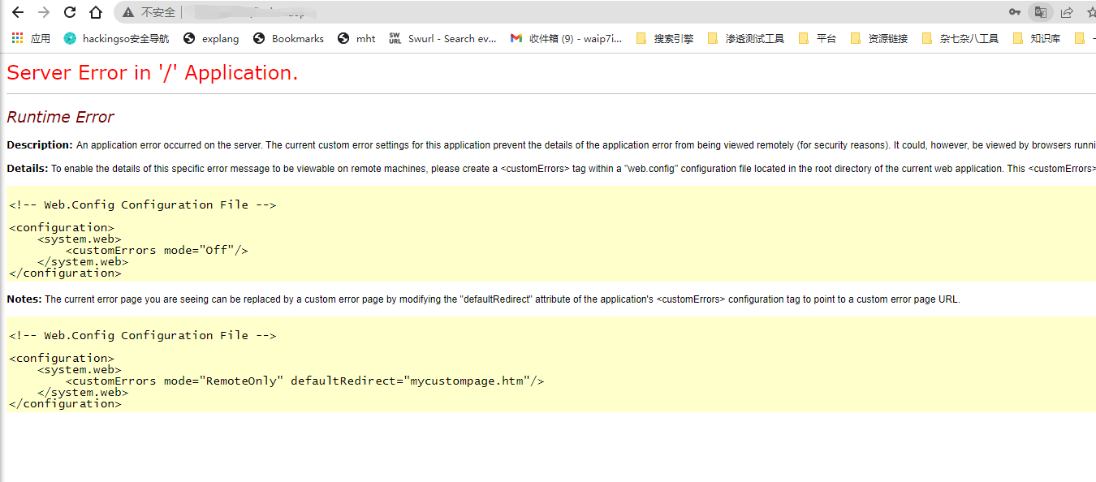Expand the 搜索引擎 bookmark folder
Viewport: 1096px width, 482px height.
pos(664,38)
